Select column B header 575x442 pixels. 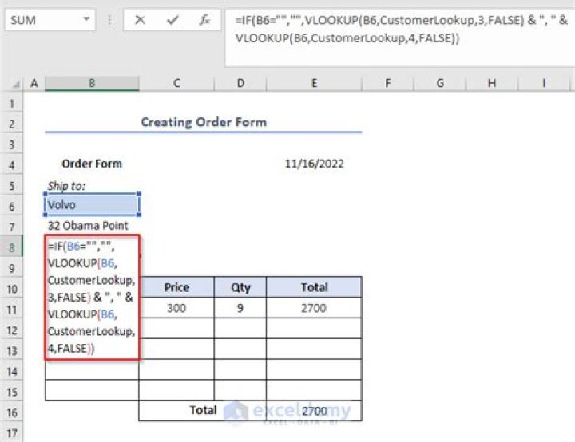coord(92,83)
